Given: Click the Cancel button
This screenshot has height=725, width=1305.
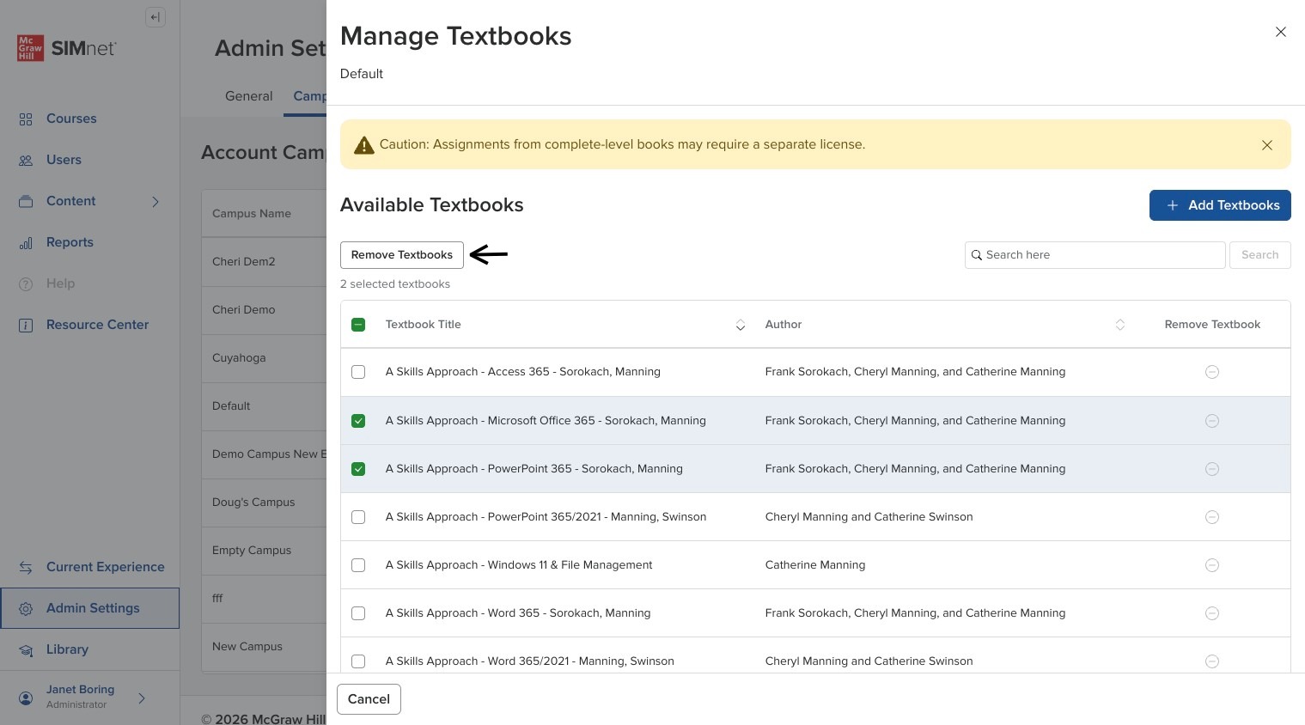Looking at the screenshot, I should tap(369, 699).
